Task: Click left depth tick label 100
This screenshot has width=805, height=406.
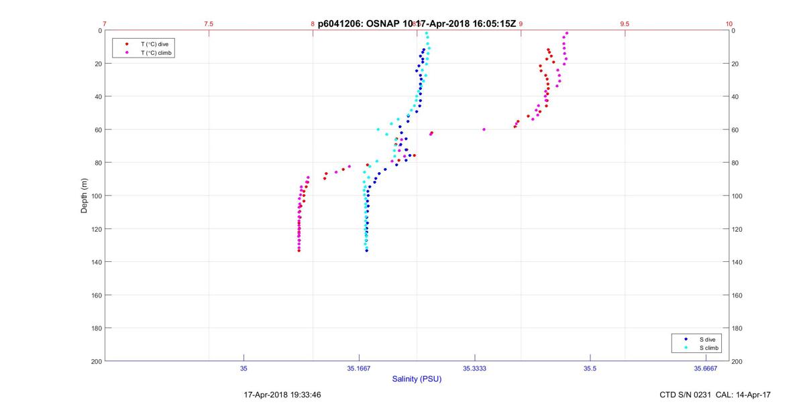Action: 95,196
